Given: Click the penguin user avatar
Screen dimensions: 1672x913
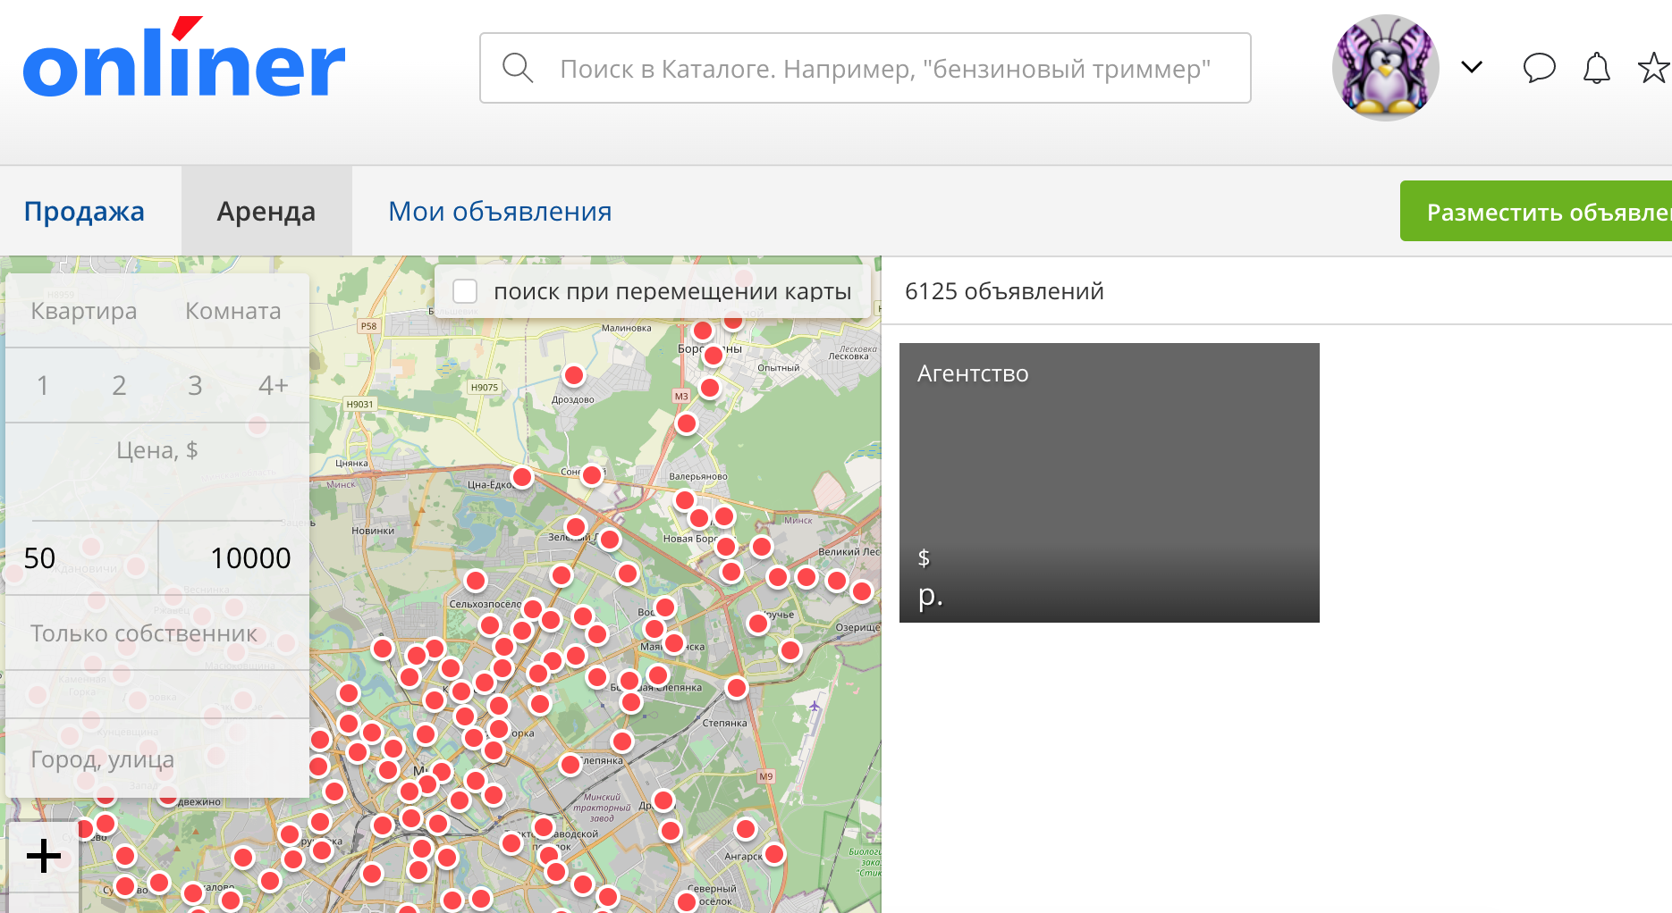Looking at the screenshot, I should click(x=1385, y=68).
